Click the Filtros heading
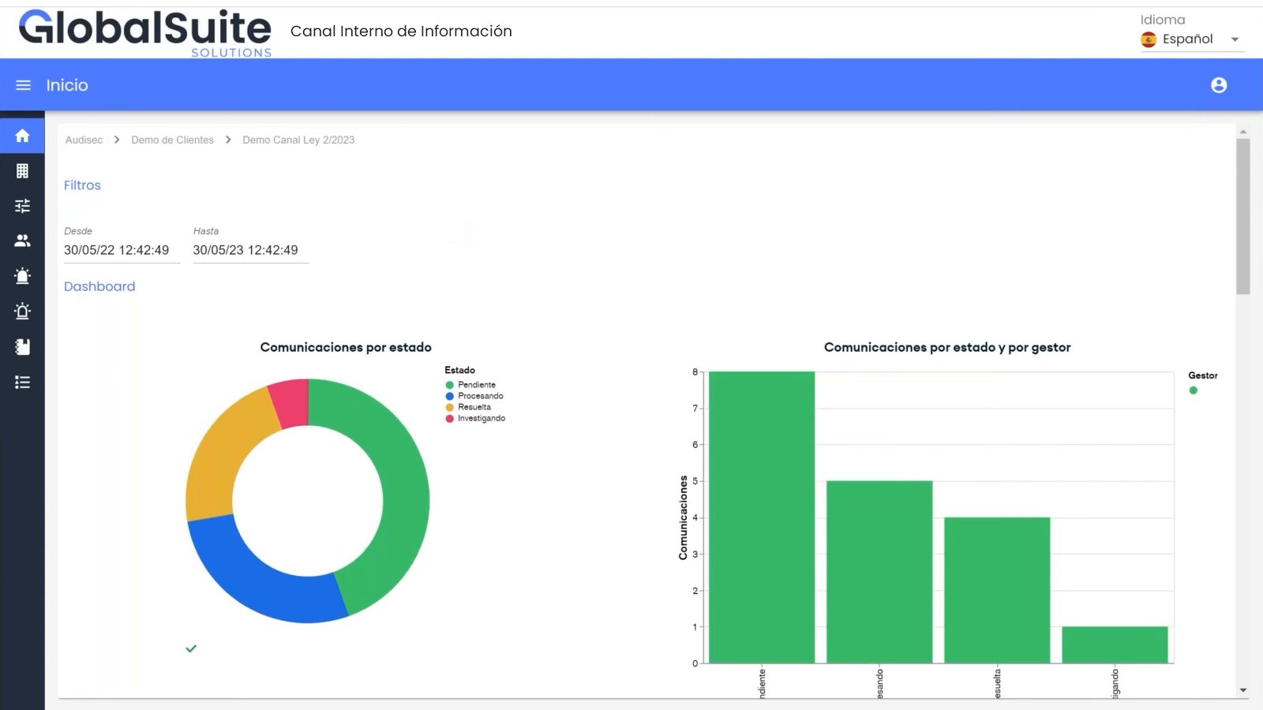 point(82,185)
